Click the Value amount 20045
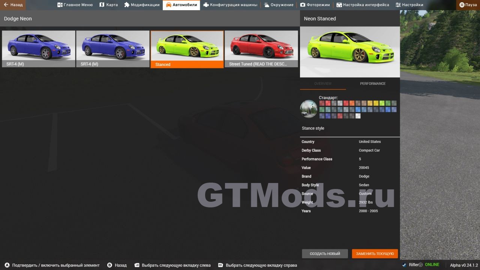This screenshot has width=480, height=270. (x=364, y=168)
